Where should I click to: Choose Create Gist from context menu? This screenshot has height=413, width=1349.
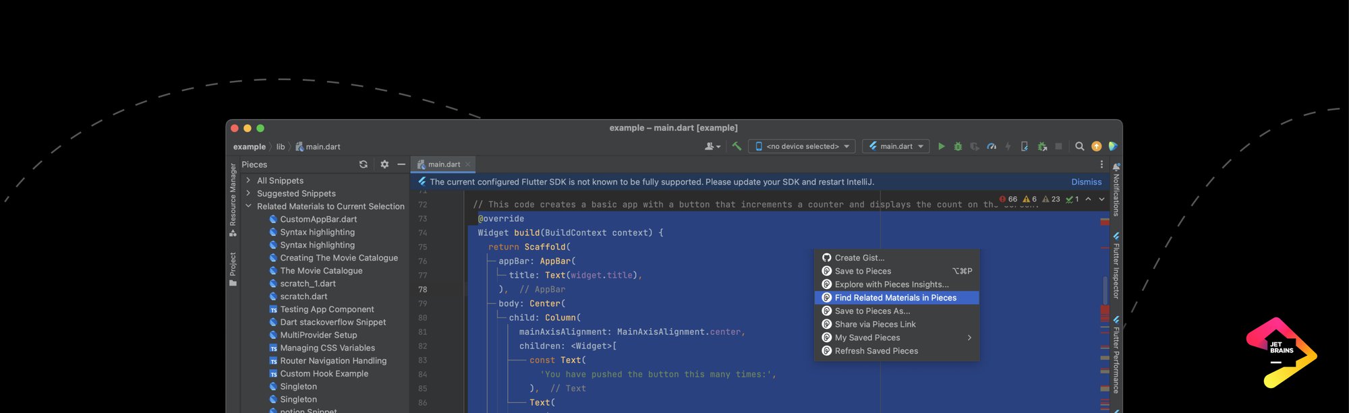(896, 257)
